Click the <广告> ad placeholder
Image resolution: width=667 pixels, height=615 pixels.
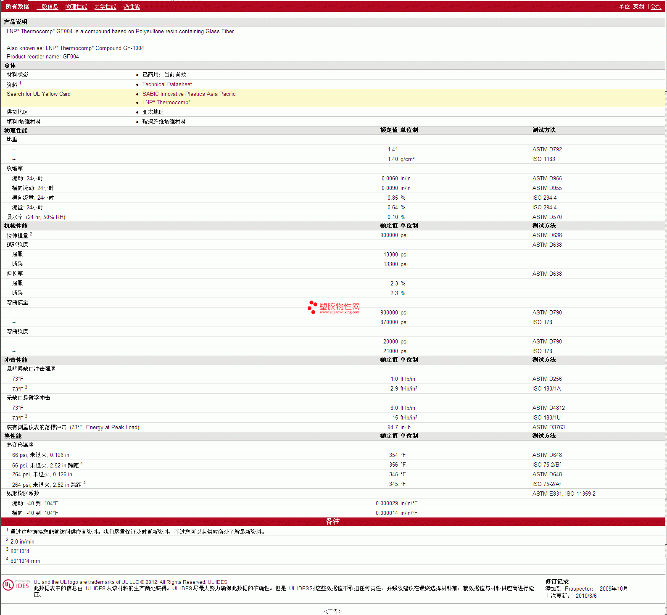pos(333,611)
